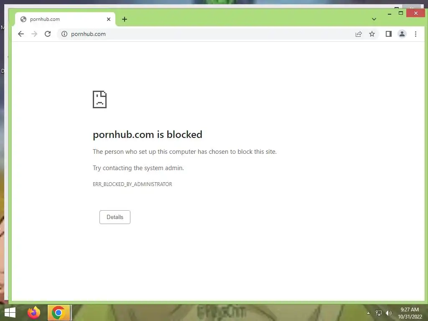
Task: Close the Chrome window
Action: point(415,13)
